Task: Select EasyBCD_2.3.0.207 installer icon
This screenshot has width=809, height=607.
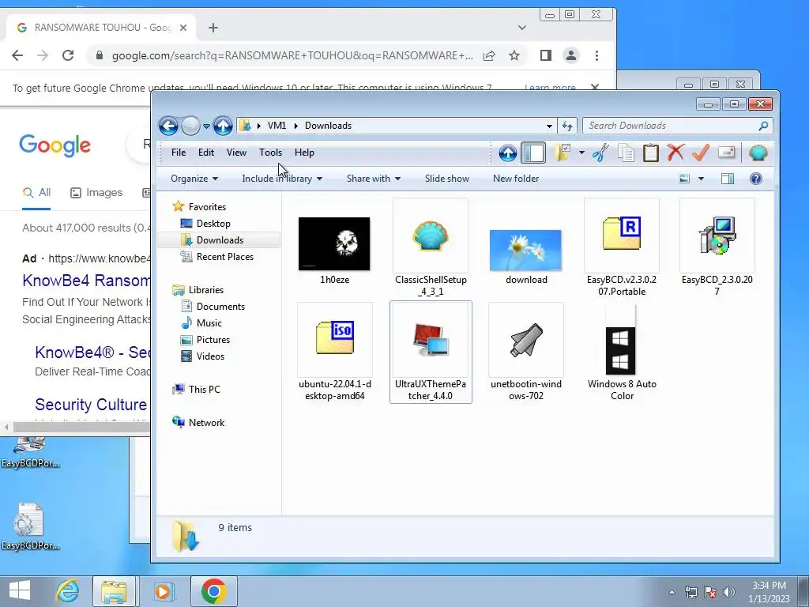Action: pyautogui.click(x=717, y=236)
